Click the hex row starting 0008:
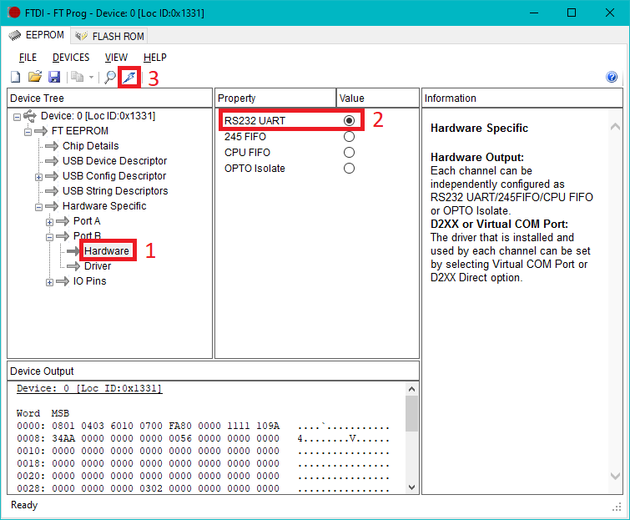This screenshot has height=520, width=630. (x=203, y=438)
